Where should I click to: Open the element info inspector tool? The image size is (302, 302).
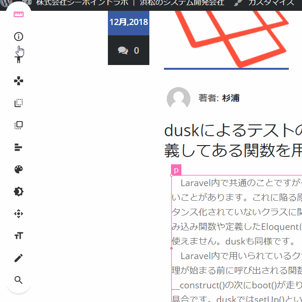point(18,37)
